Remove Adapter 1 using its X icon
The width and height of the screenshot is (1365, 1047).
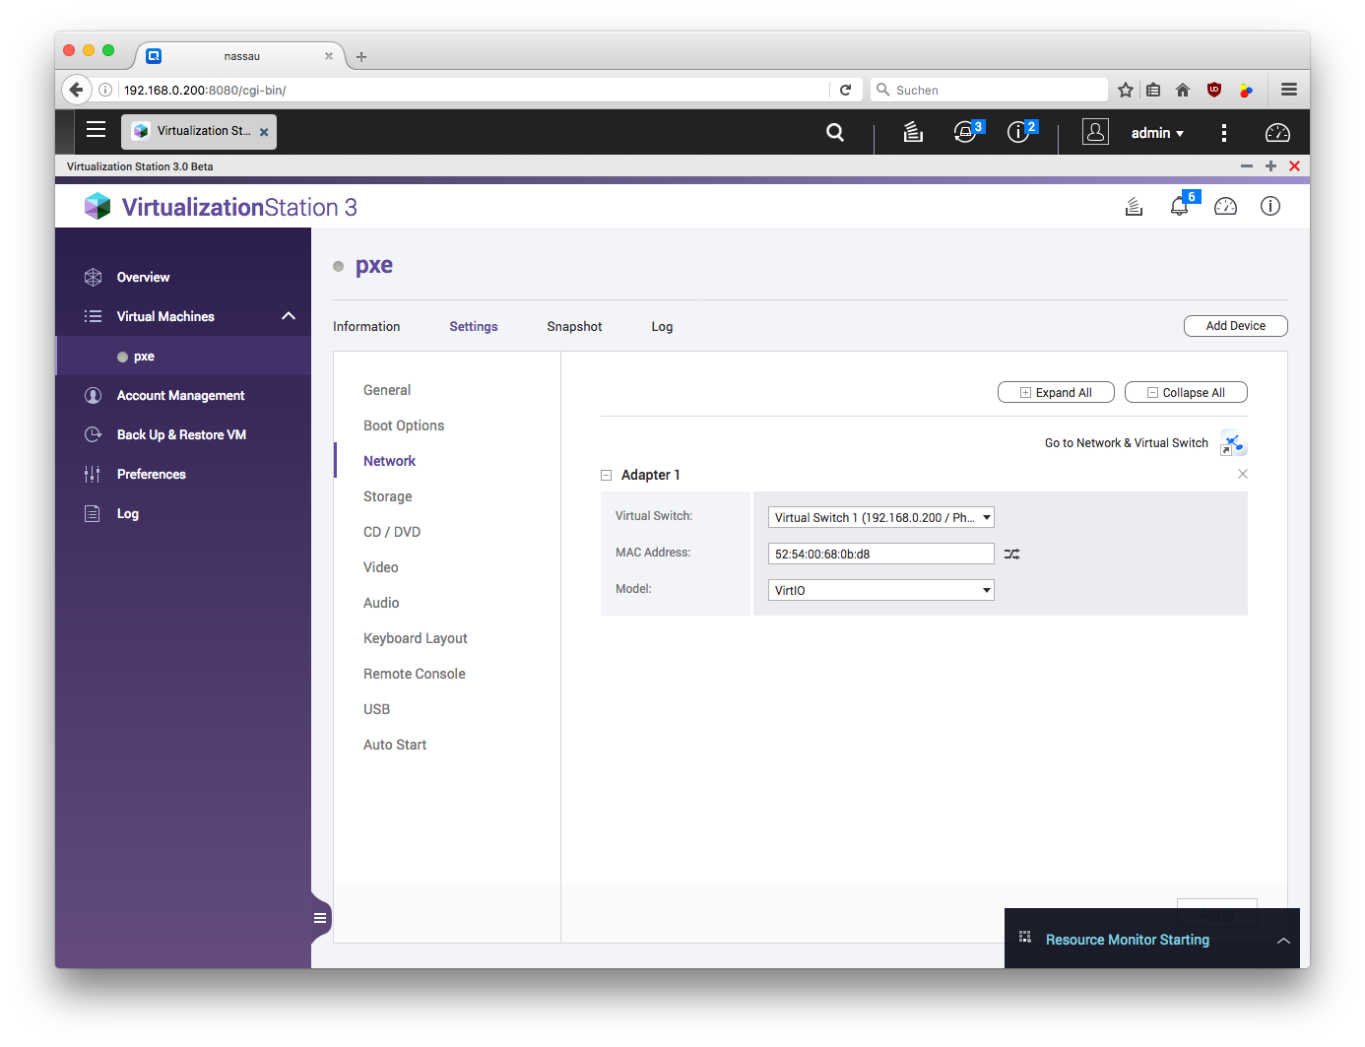pyautogui.click(x=1243, y=475)
